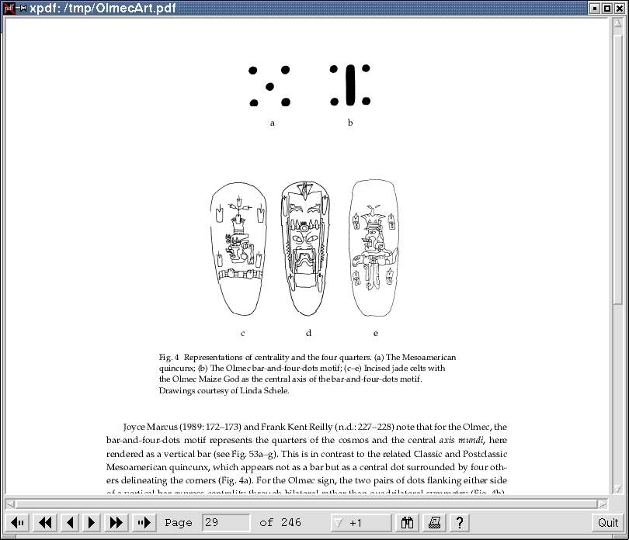Click the horizontal scrollbar right arrow
The image size is (629, 540).
pos(602,504)
